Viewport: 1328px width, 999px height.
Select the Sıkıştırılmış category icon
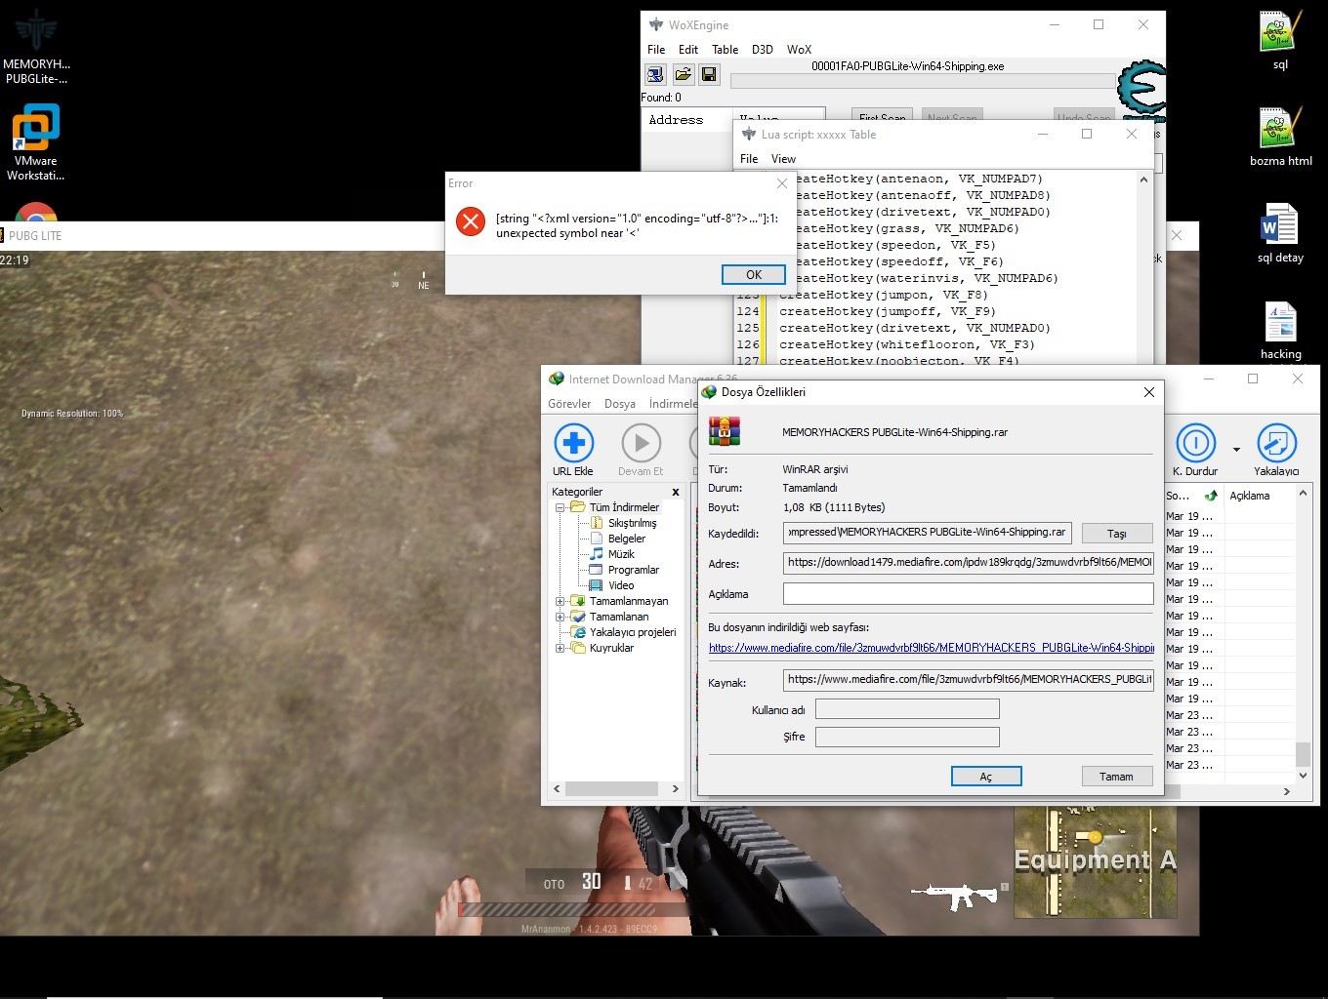pyautogui.click(x=597, y=523)
